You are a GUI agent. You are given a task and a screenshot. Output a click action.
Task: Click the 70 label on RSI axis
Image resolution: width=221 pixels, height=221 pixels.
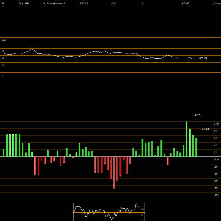[3, 51]
